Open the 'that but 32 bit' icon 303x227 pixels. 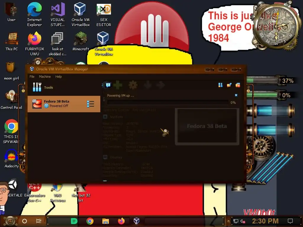tap(81, 192)
